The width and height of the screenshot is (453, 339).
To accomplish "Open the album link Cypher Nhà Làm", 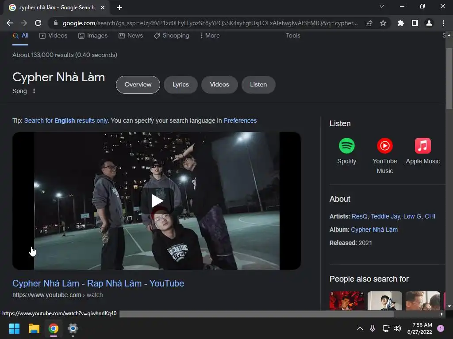I will pyautogui.click(x=374, y=230).
